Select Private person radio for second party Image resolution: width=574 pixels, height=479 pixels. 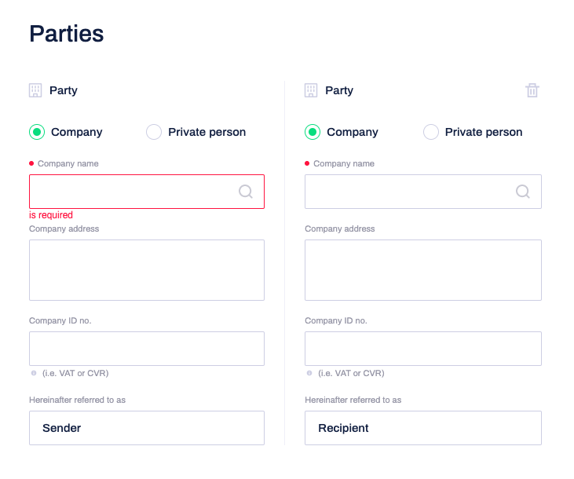[431, 132]
